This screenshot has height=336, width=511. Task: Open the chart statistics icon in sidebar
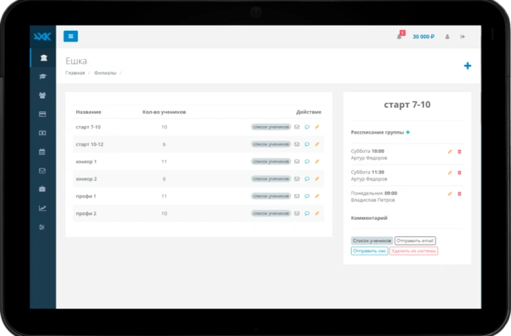tap(42, 208)
